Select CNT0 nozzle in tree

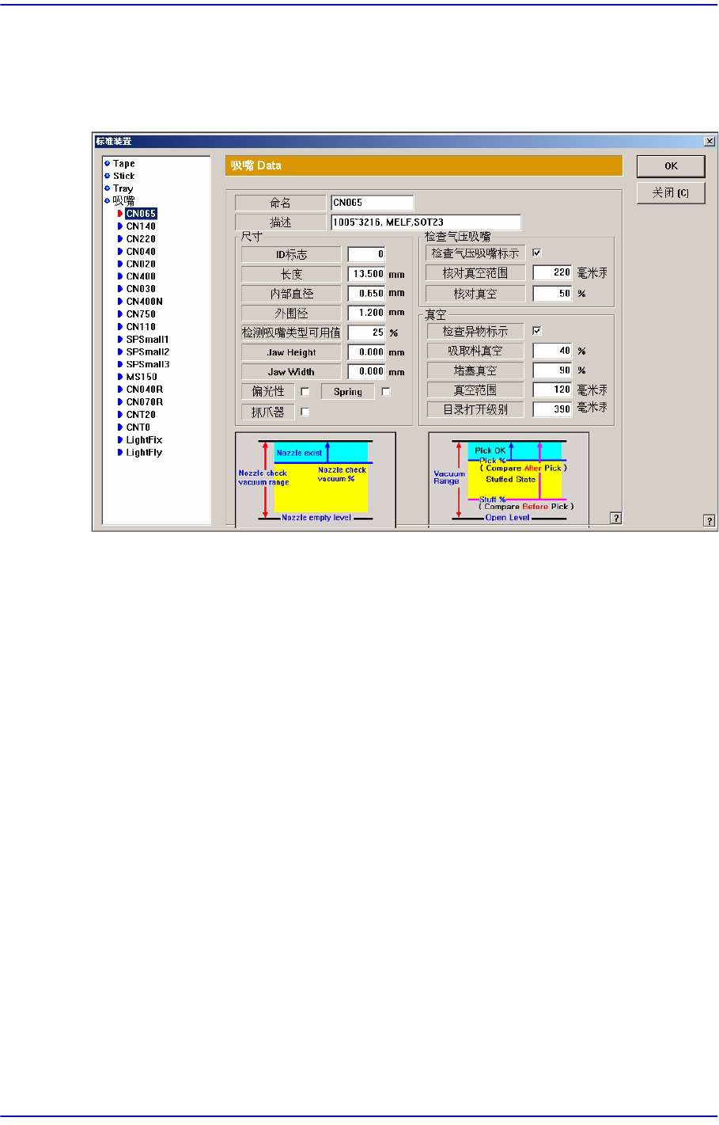[138, 428]
